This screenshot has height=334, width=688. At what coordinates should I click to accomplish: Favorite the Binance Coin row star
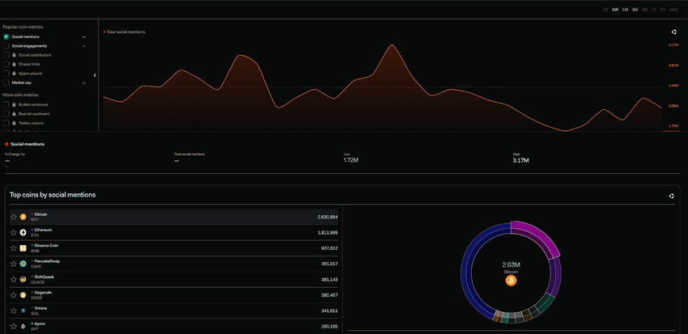13,248
